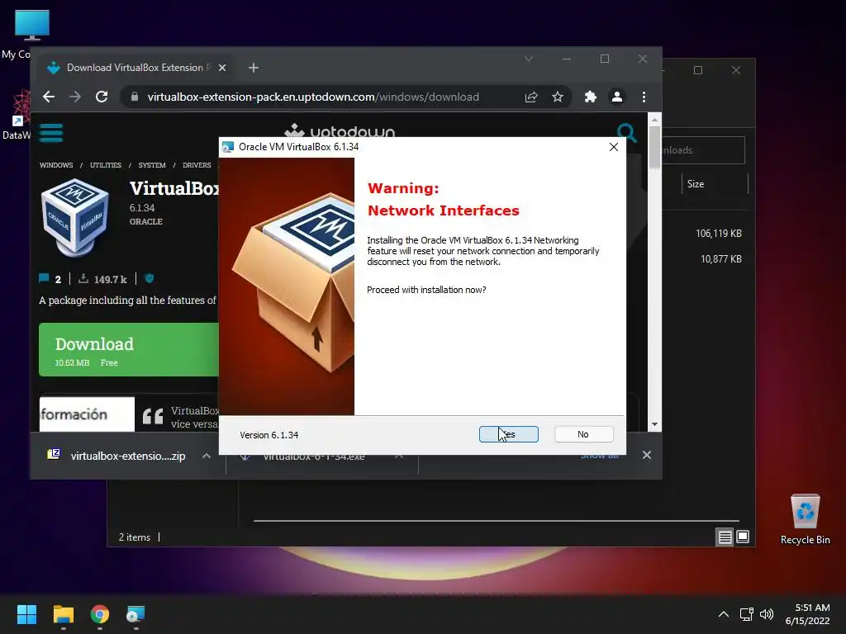Screen dimensions: 846x634
Task: Switch Explorer to large icons view
Action: pos(743,537)
